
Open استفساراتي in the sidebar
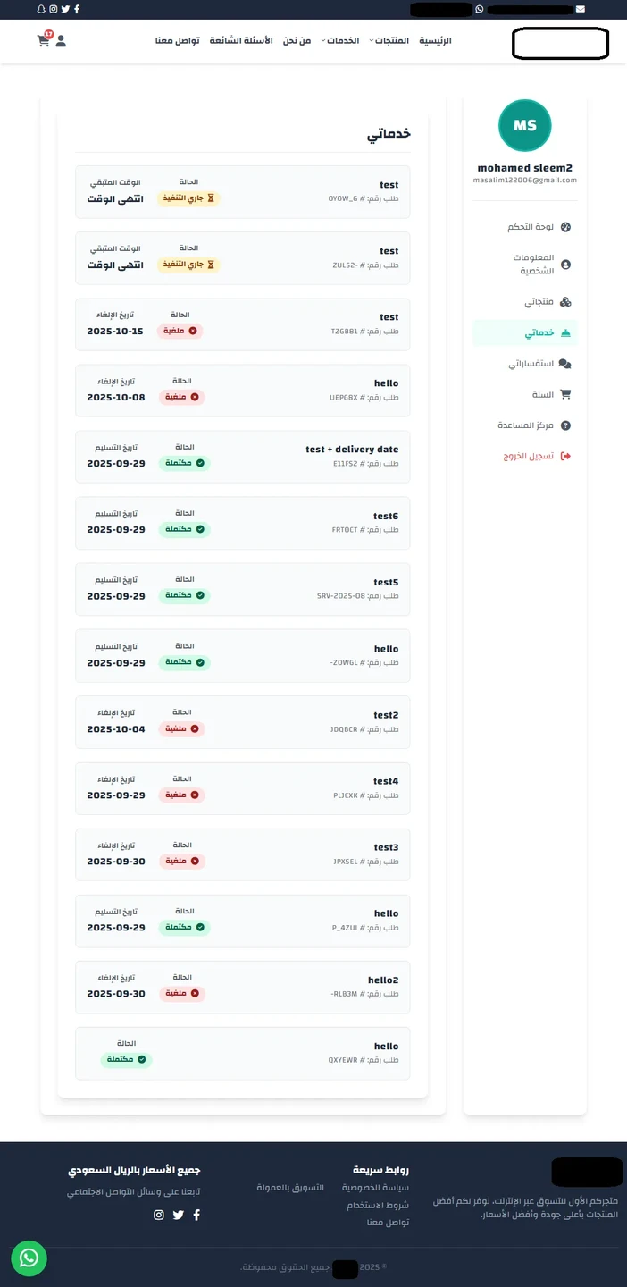pos(531,364)
